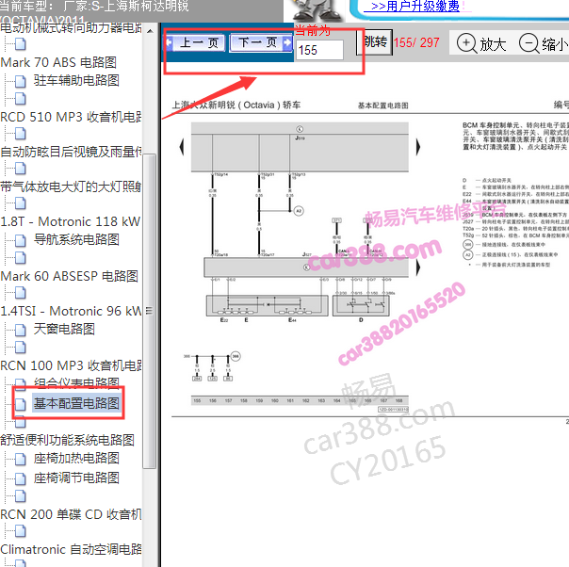
Task: Open 座椅调节电路图 in the tree
Action: [x=76, y=478]
